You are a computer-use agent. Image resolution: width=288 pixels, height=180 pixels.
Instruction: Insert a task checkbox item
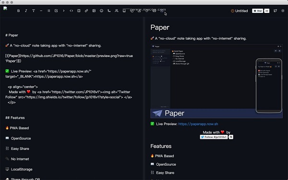[x=56, y=11]
